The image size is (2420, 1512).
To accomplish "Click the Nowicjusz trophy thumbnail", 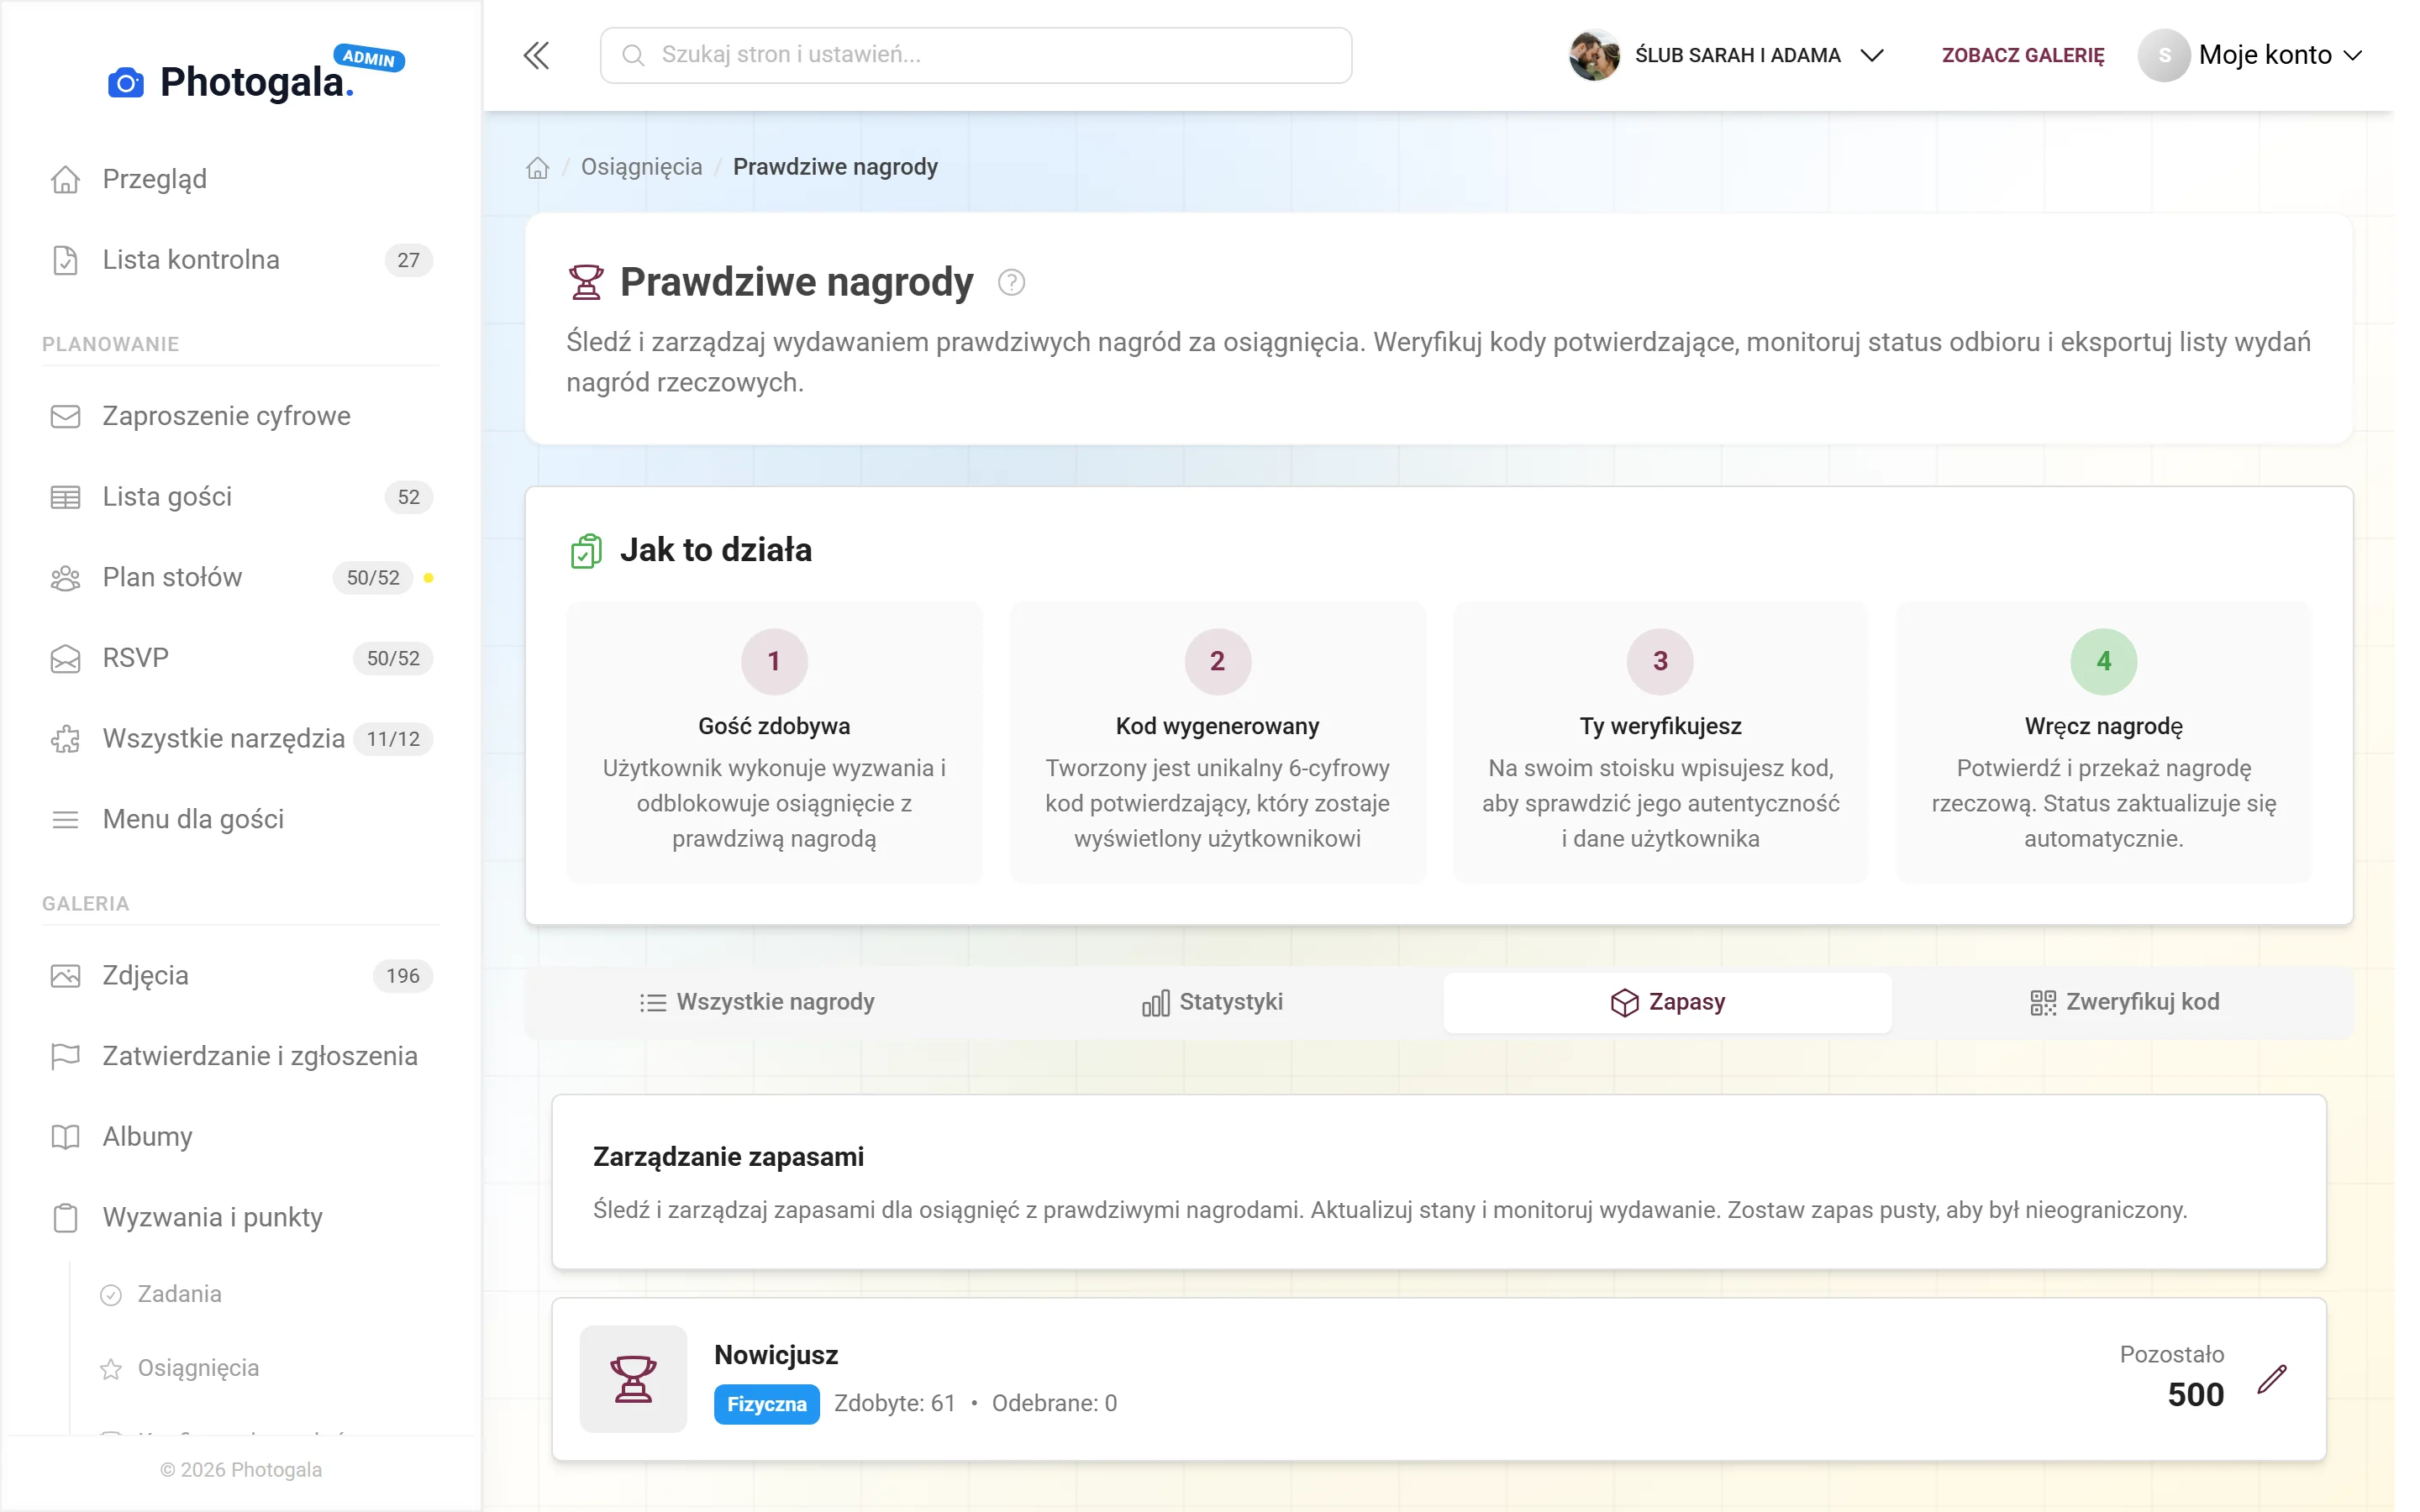I will pyautogui.click(x=633, y=1379).
